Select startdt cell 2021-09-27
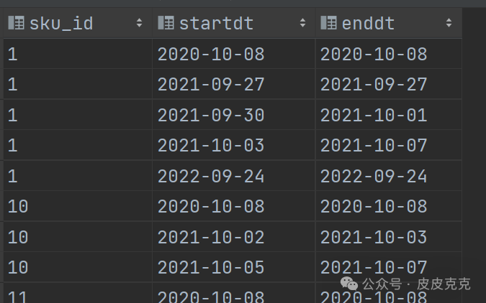486x303 pixels. pos(234,84)
